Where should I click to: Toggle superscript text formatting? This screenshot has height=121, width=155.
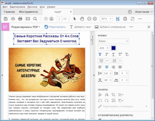pyautogui.click(x=120, y=54)
